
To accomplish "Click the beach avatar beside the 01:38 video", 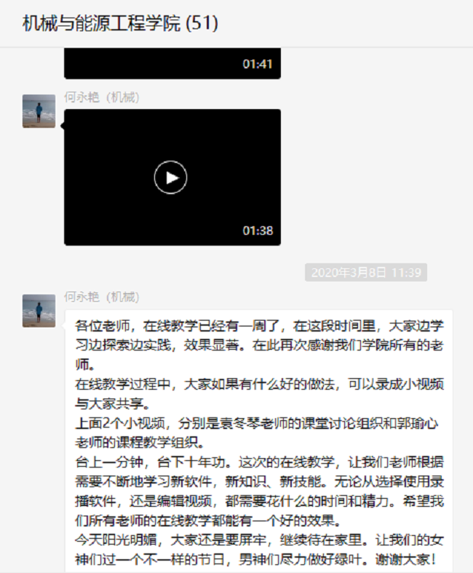I will pos(39,111).
